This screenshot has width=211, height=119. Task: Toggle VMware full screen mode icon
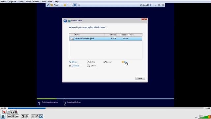click(75, 5)
